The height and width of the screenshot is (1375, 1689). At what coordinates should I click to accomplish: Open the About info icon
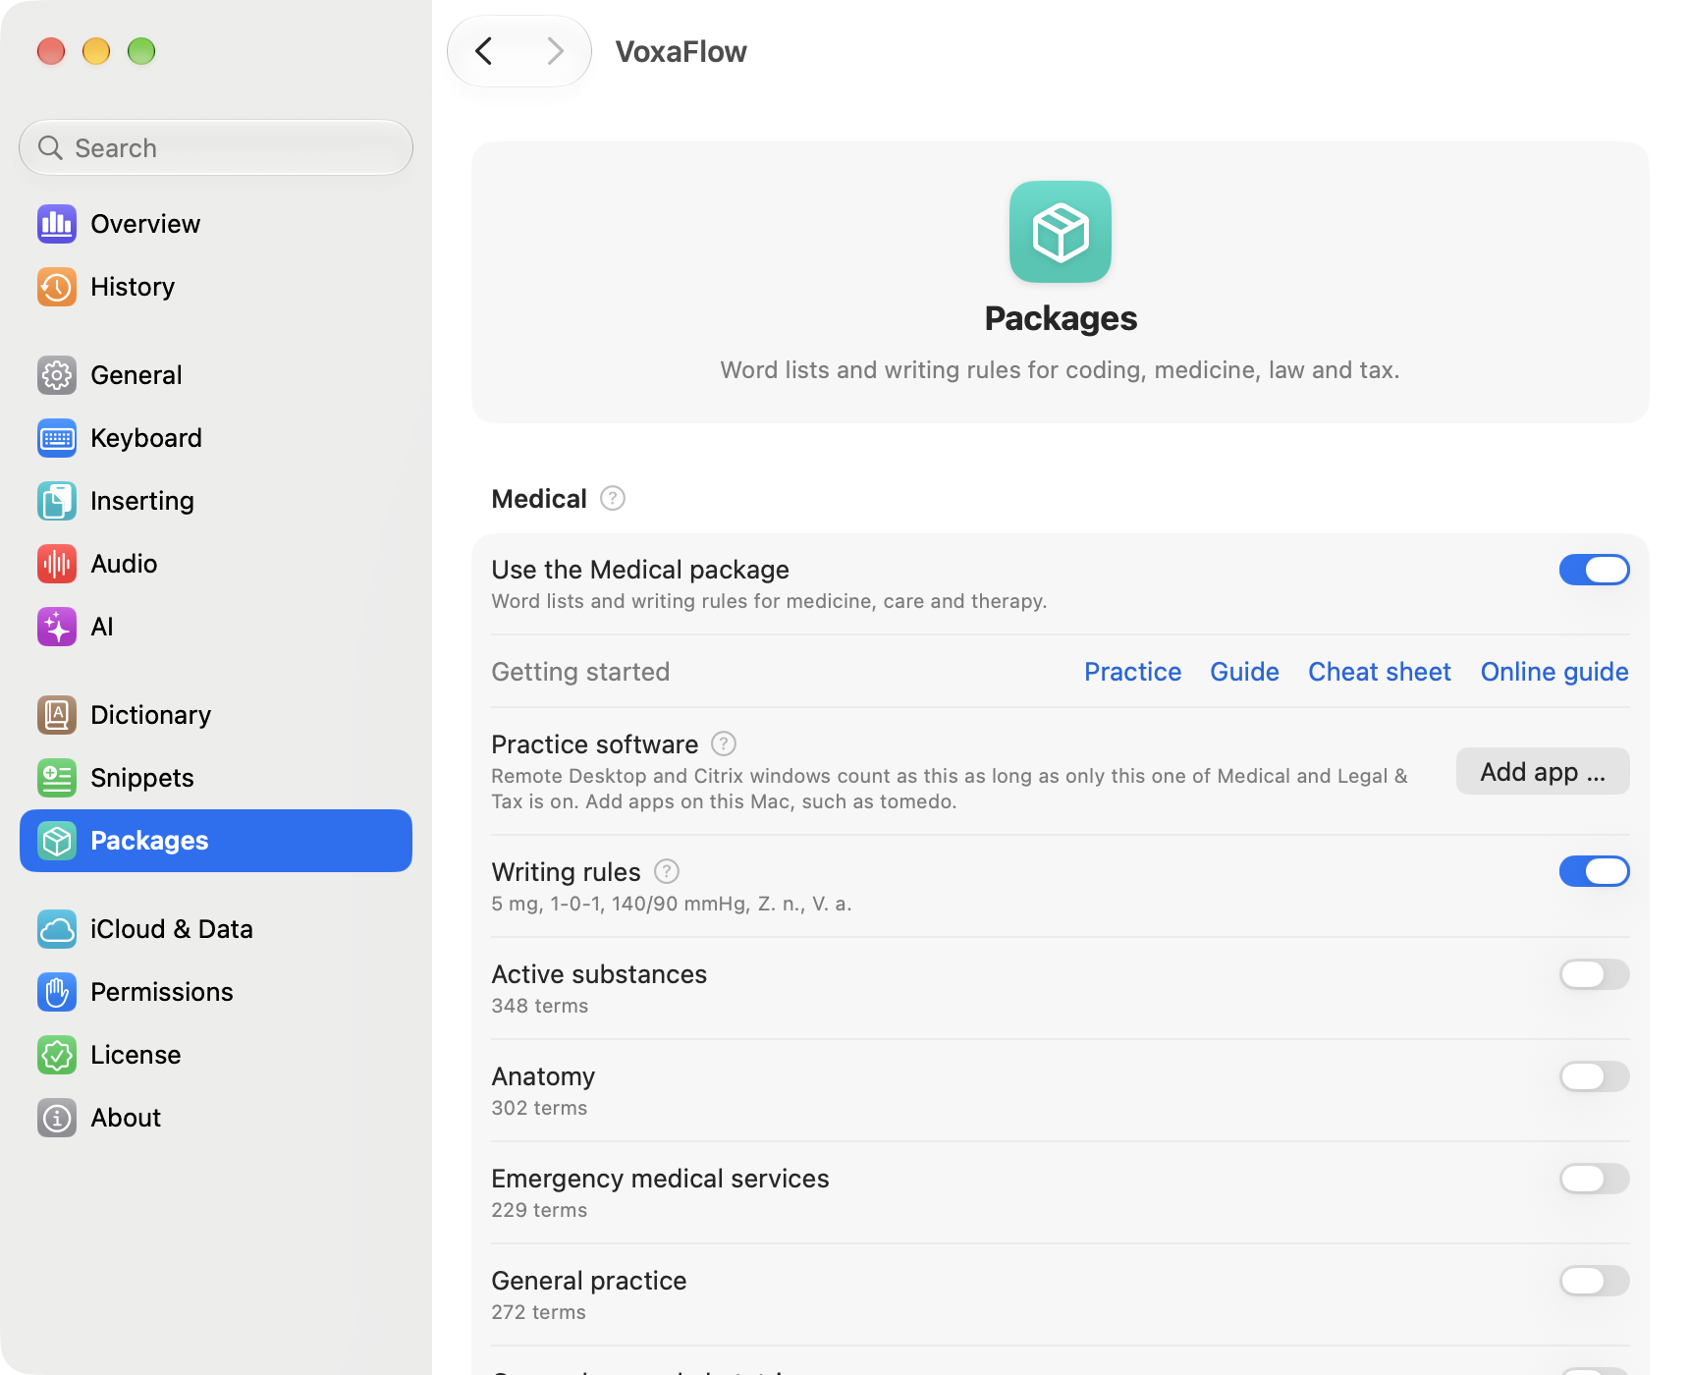point(57,1118)
